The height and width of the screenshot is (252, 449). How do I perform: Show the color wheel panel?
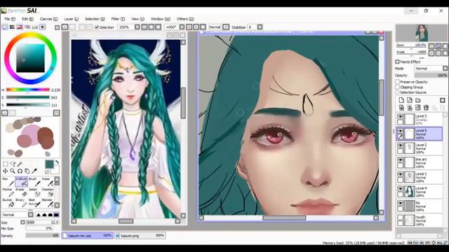point(5,27)
